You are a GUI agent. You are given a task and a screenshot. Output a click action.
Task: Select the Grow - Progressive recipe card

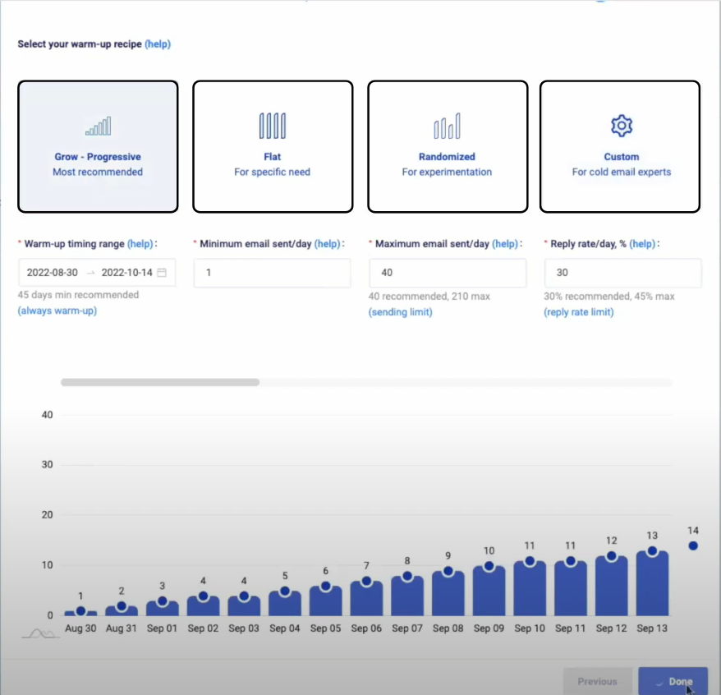point(98,147)
